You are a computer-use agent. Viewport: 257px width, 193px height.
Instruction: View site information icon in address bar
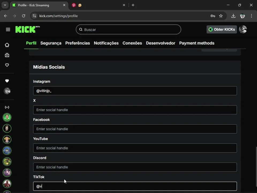tap(35, 16)
